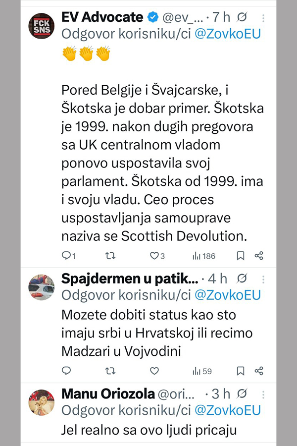This screenshot has width=297, height=446.
Task: Tap Manu Oriozola's profile picture
Action: click(x=41, y=401)
